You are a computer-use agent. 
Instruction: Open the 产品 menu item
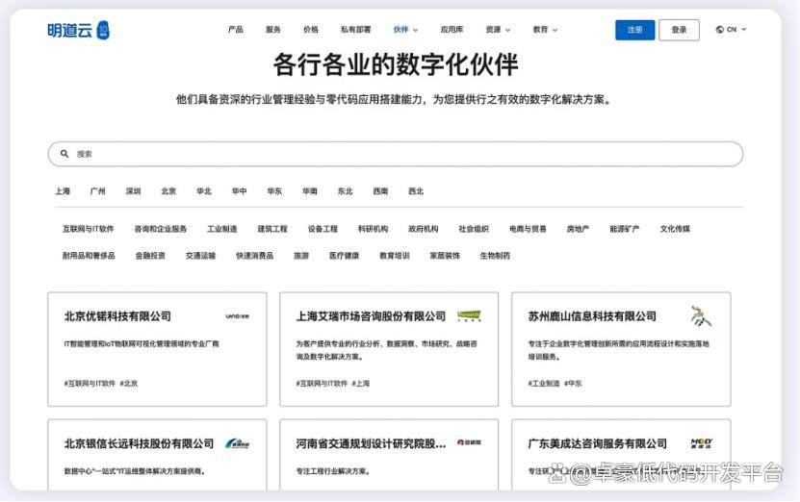(235, 30)
